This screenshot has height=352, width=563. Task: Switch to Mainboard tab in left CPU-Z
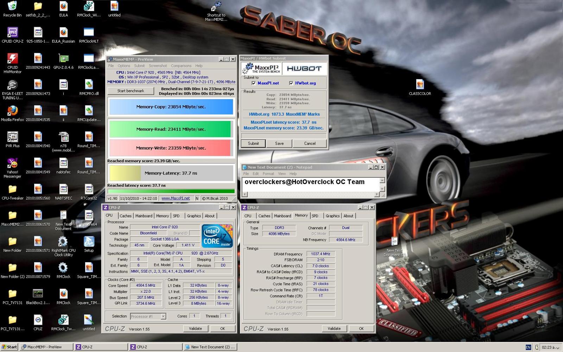tap(144, 216)
